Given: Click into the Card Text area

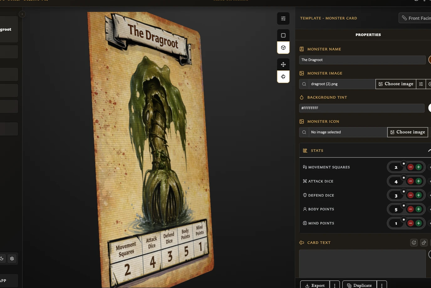Looking at the screenshot, I should click(362, 264).
